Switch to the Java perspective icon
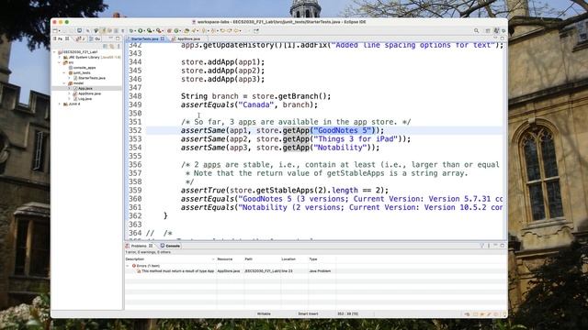 (x=496, y=30)
